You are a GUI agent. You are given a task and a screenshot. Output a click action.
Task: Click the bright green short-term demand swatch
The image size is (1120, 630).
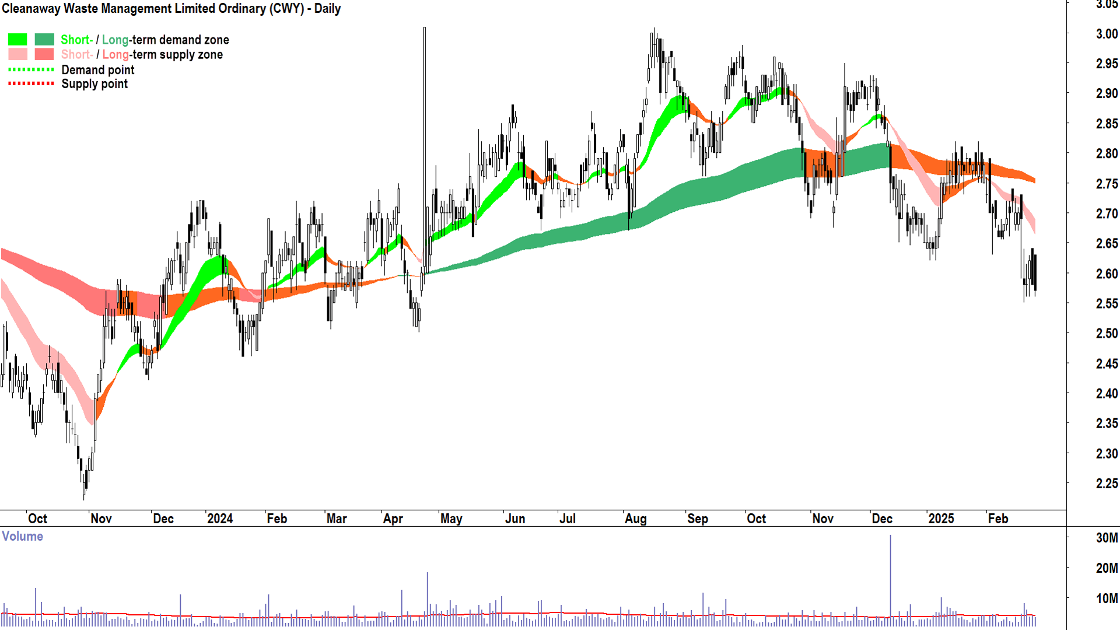17,40
